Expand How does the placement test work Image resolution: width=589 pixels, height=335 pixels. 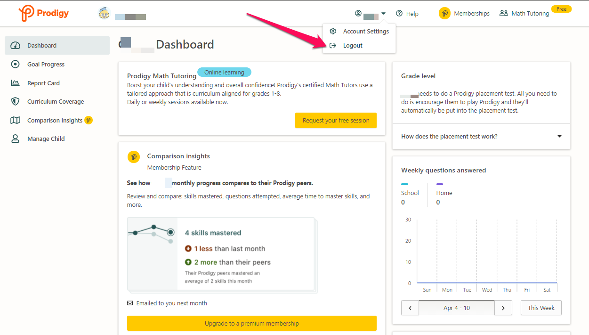pyautogui.click(x=481, y=136)
